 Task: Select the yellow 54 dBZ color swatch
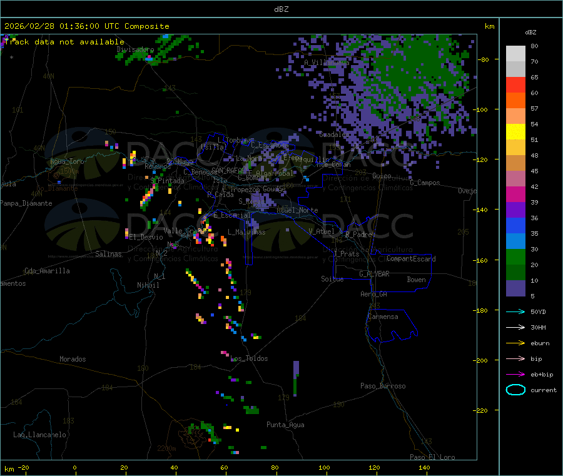pyautogui.click(x=515, y=132)
